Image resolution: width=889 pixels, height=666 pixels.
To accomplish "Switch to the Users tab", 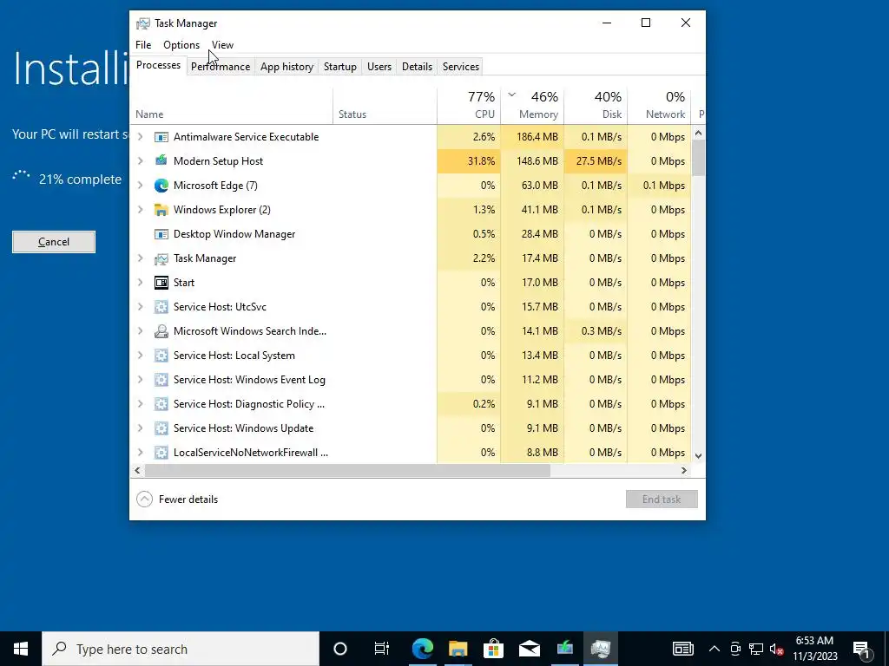I will (x=379, y=67).
